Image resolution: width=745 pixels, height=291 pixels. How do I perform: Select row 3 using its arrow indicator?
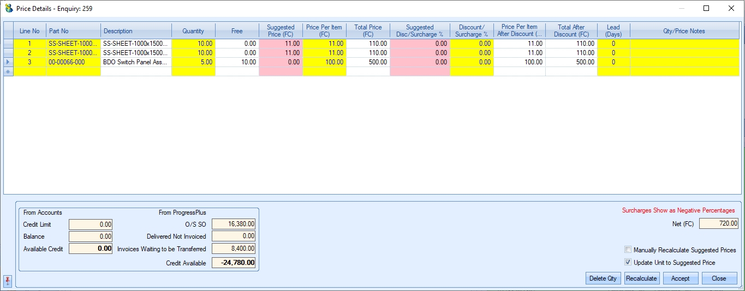click(8, 62)
